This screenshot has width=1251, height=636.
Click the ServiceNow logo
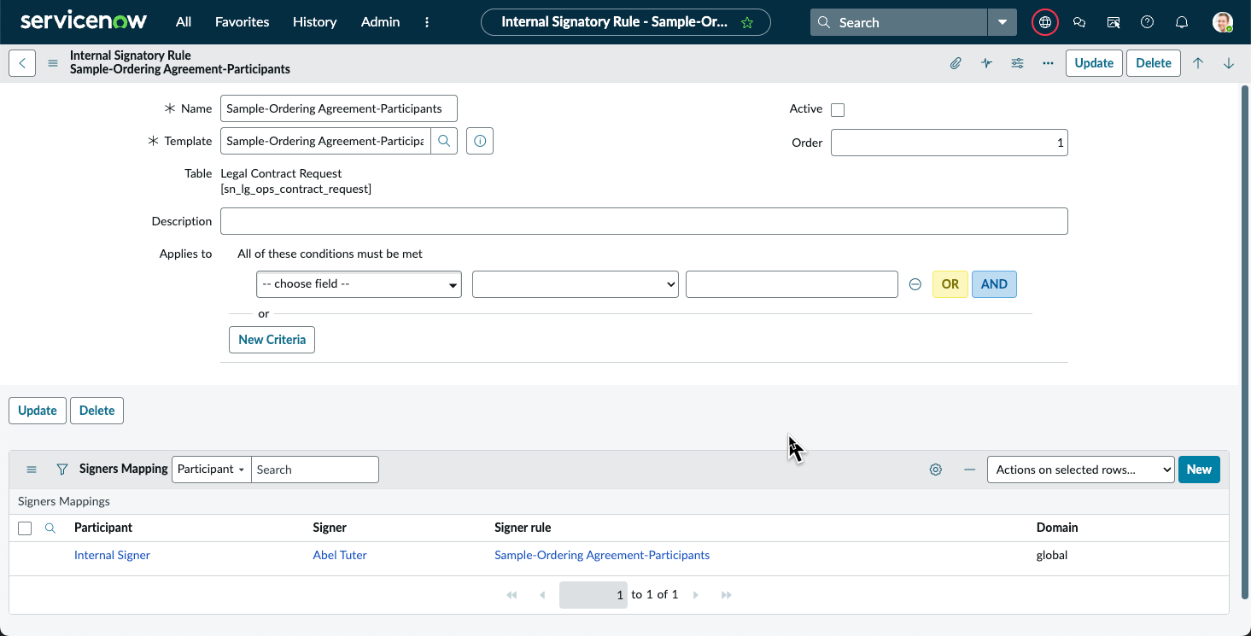coord(84,21)
